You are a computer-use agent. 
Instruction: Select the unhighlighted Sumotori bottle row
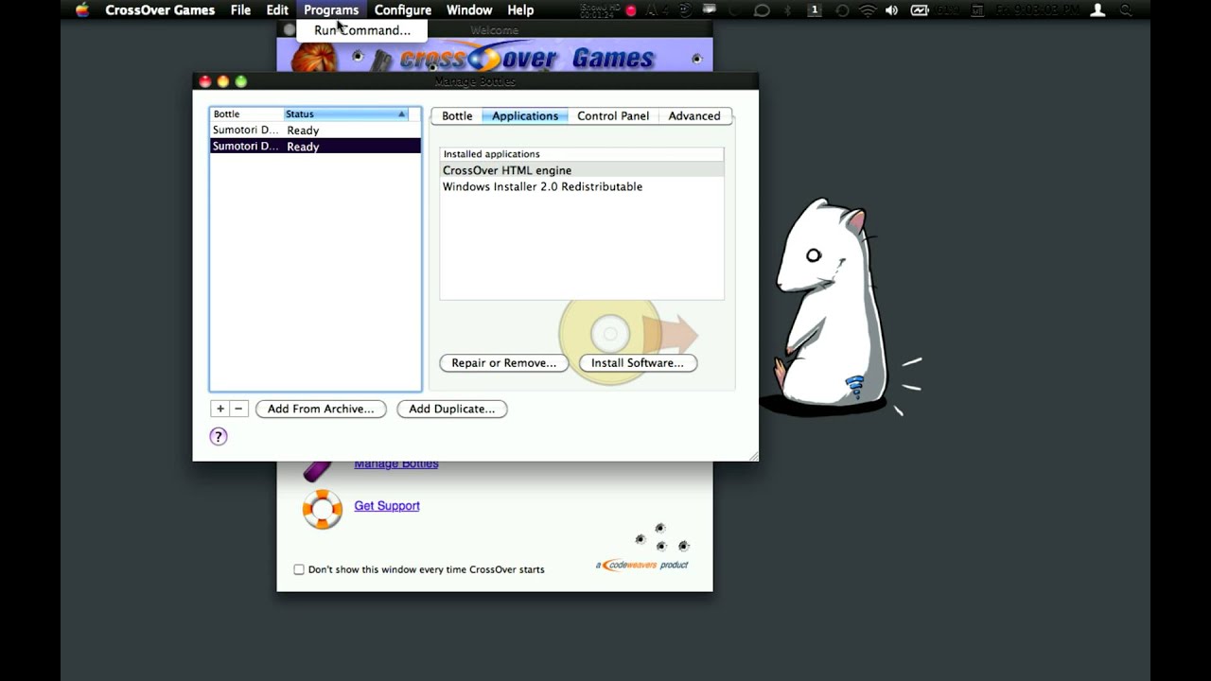[x=315, y=131]
